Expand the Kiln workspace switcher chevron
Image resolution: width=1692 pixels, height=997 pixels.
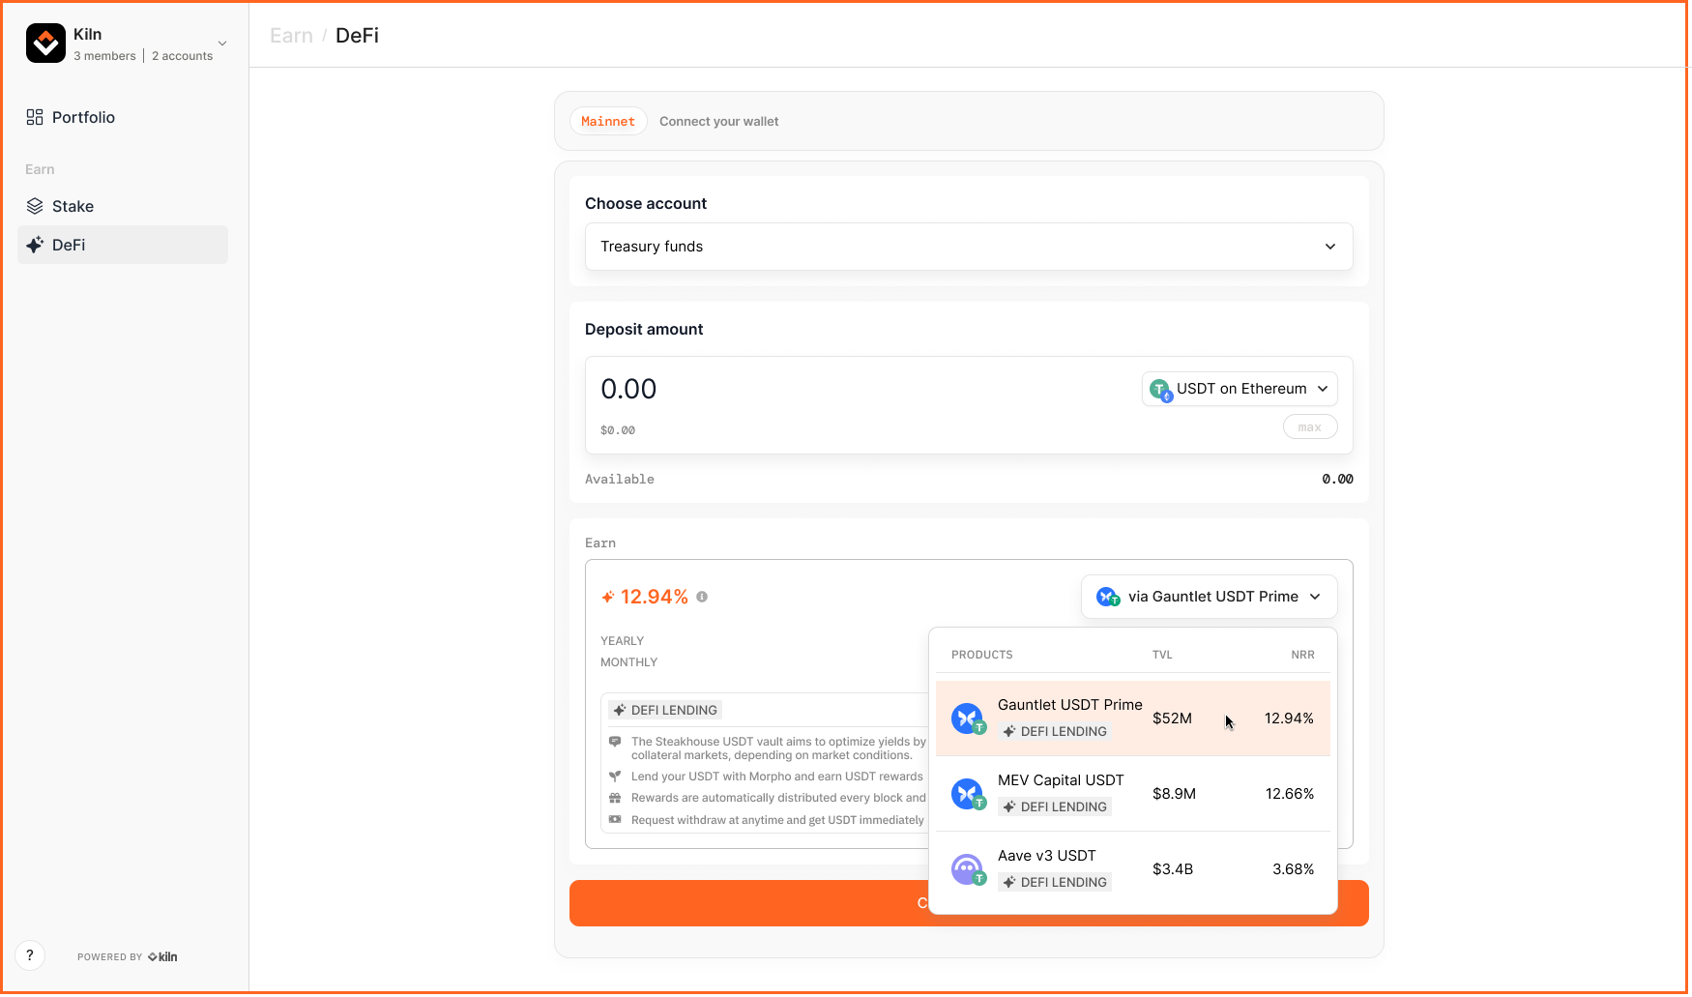point(222,44)
